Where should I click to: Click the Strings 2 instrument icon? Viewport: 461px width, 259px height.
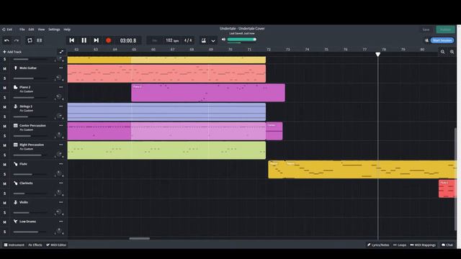tap(16, 106)
